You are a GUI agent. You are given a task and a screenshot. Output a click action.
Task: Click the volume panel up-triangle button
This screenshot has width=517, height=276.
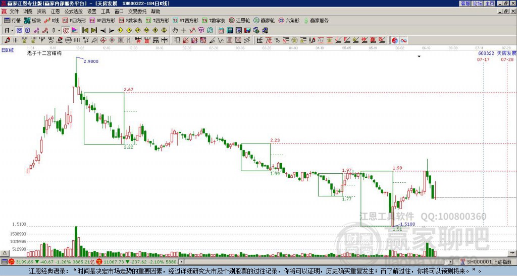(5, 253)
